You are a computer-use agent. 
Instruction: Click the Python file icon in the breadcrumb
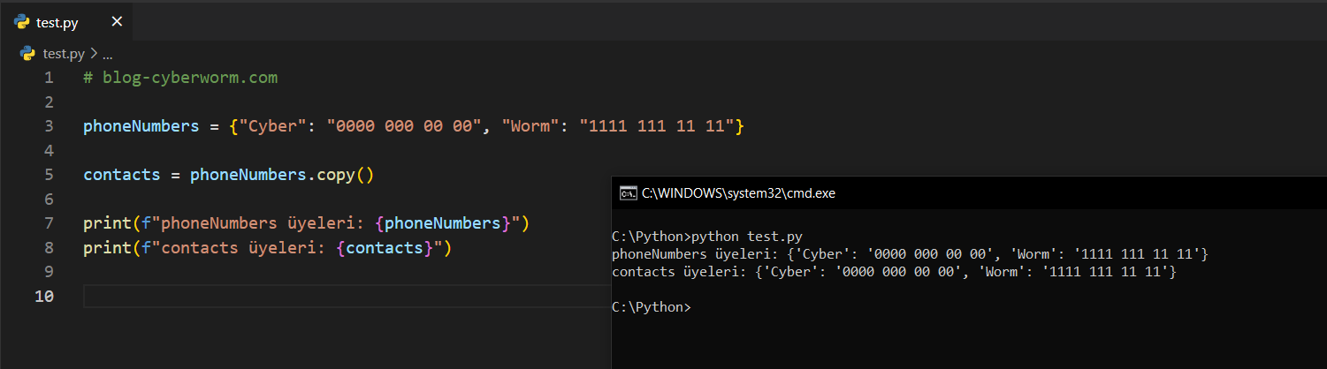[27, 53]
